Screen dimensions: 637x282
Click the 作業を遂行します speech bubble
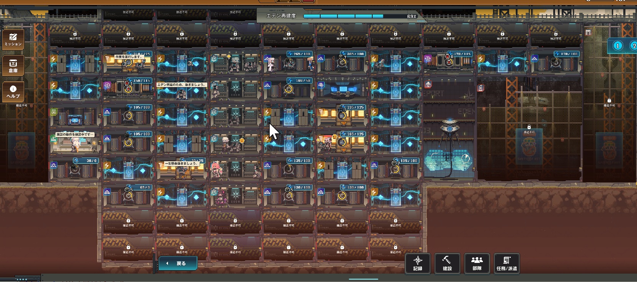(129, 57)
